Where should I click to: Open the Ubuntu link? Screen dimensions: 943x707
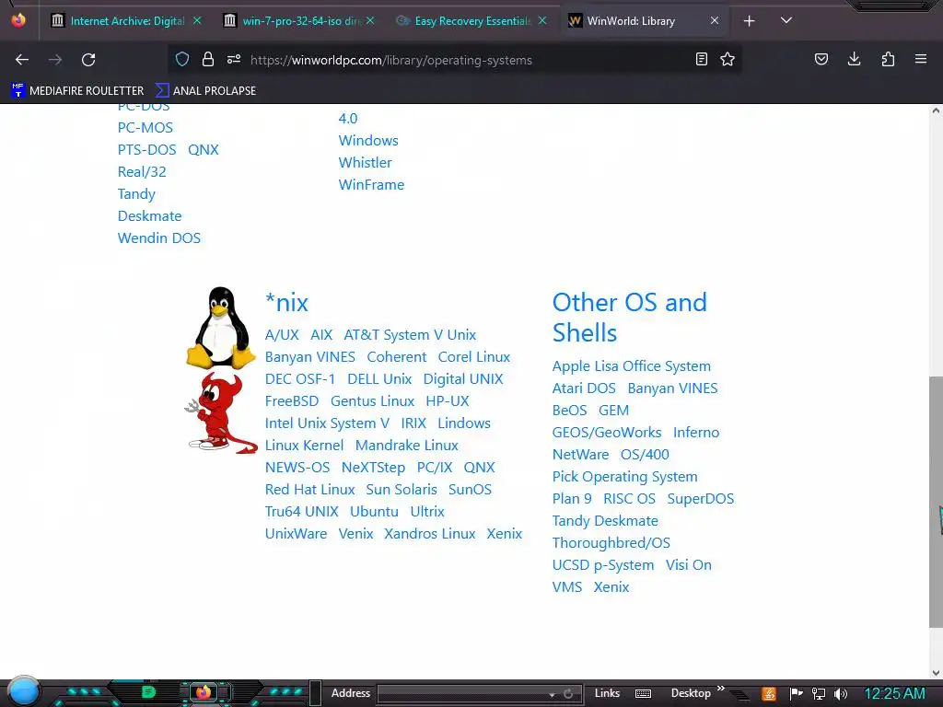374,512
